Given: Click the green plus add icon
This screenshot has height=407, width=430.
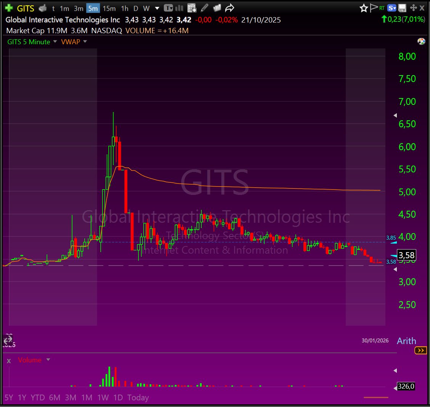Looking at the screenshot, I should pos(9,8).
